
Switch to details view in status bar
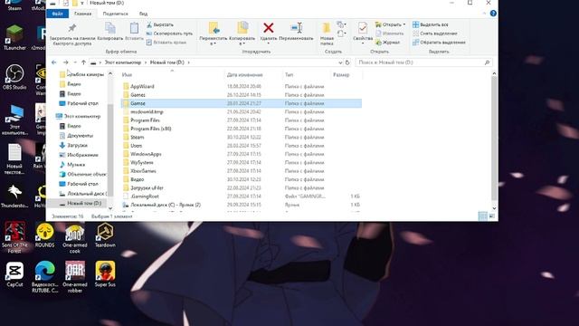482,216
